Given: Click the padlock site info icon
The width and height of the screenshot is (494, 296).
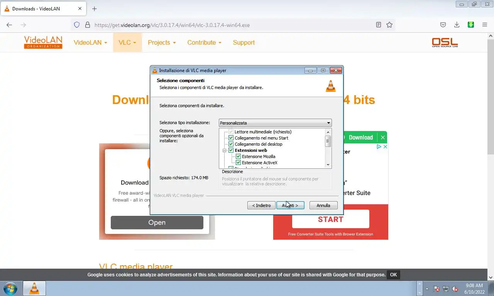Looking at the screenshot, I should tap(87, 25).
